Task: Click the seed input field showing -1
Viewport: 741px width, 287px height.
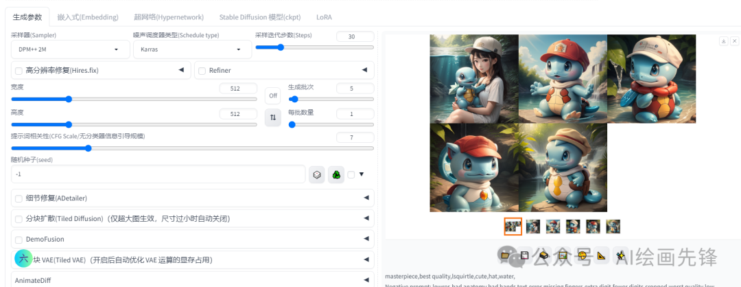Action: coord(158,174)
